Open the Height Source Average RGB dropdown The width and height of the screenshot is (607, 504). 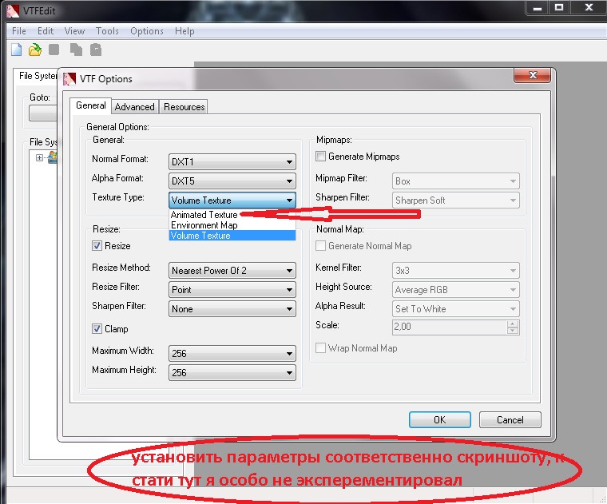coord(455,290)
